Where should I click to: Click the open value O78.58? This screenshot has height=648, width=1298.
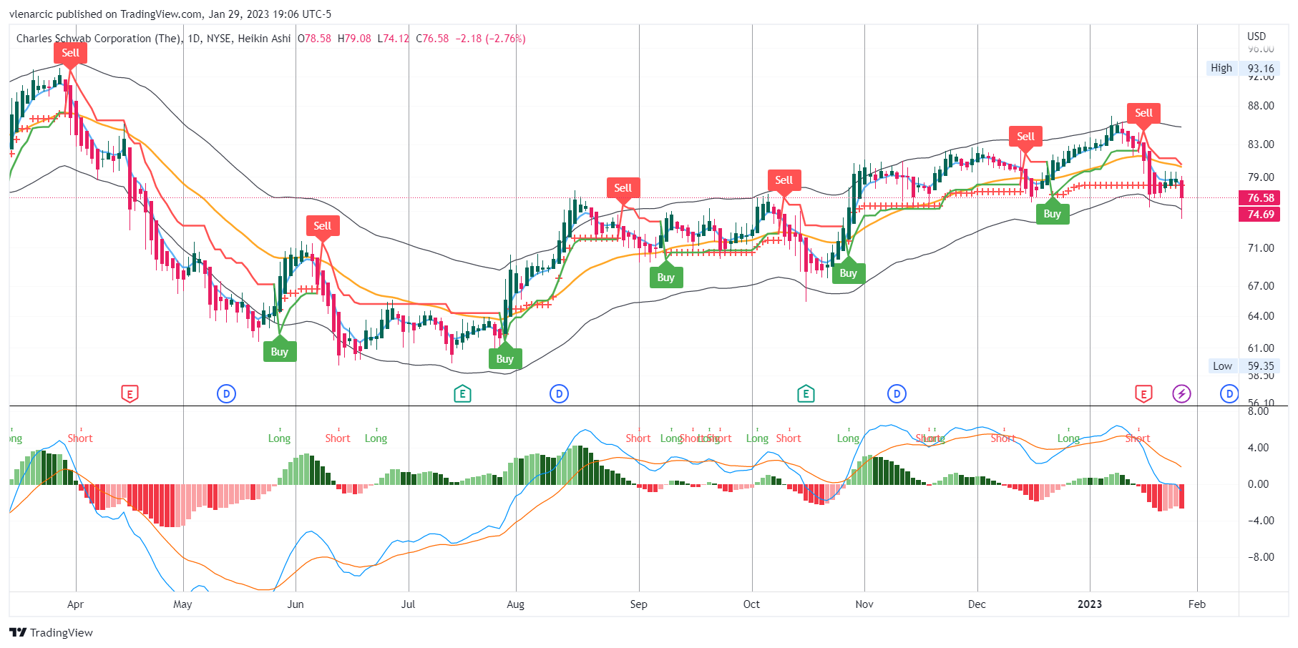[x=314, y=39]
